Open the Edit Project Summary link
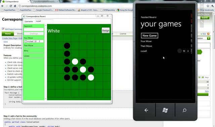 13,29
